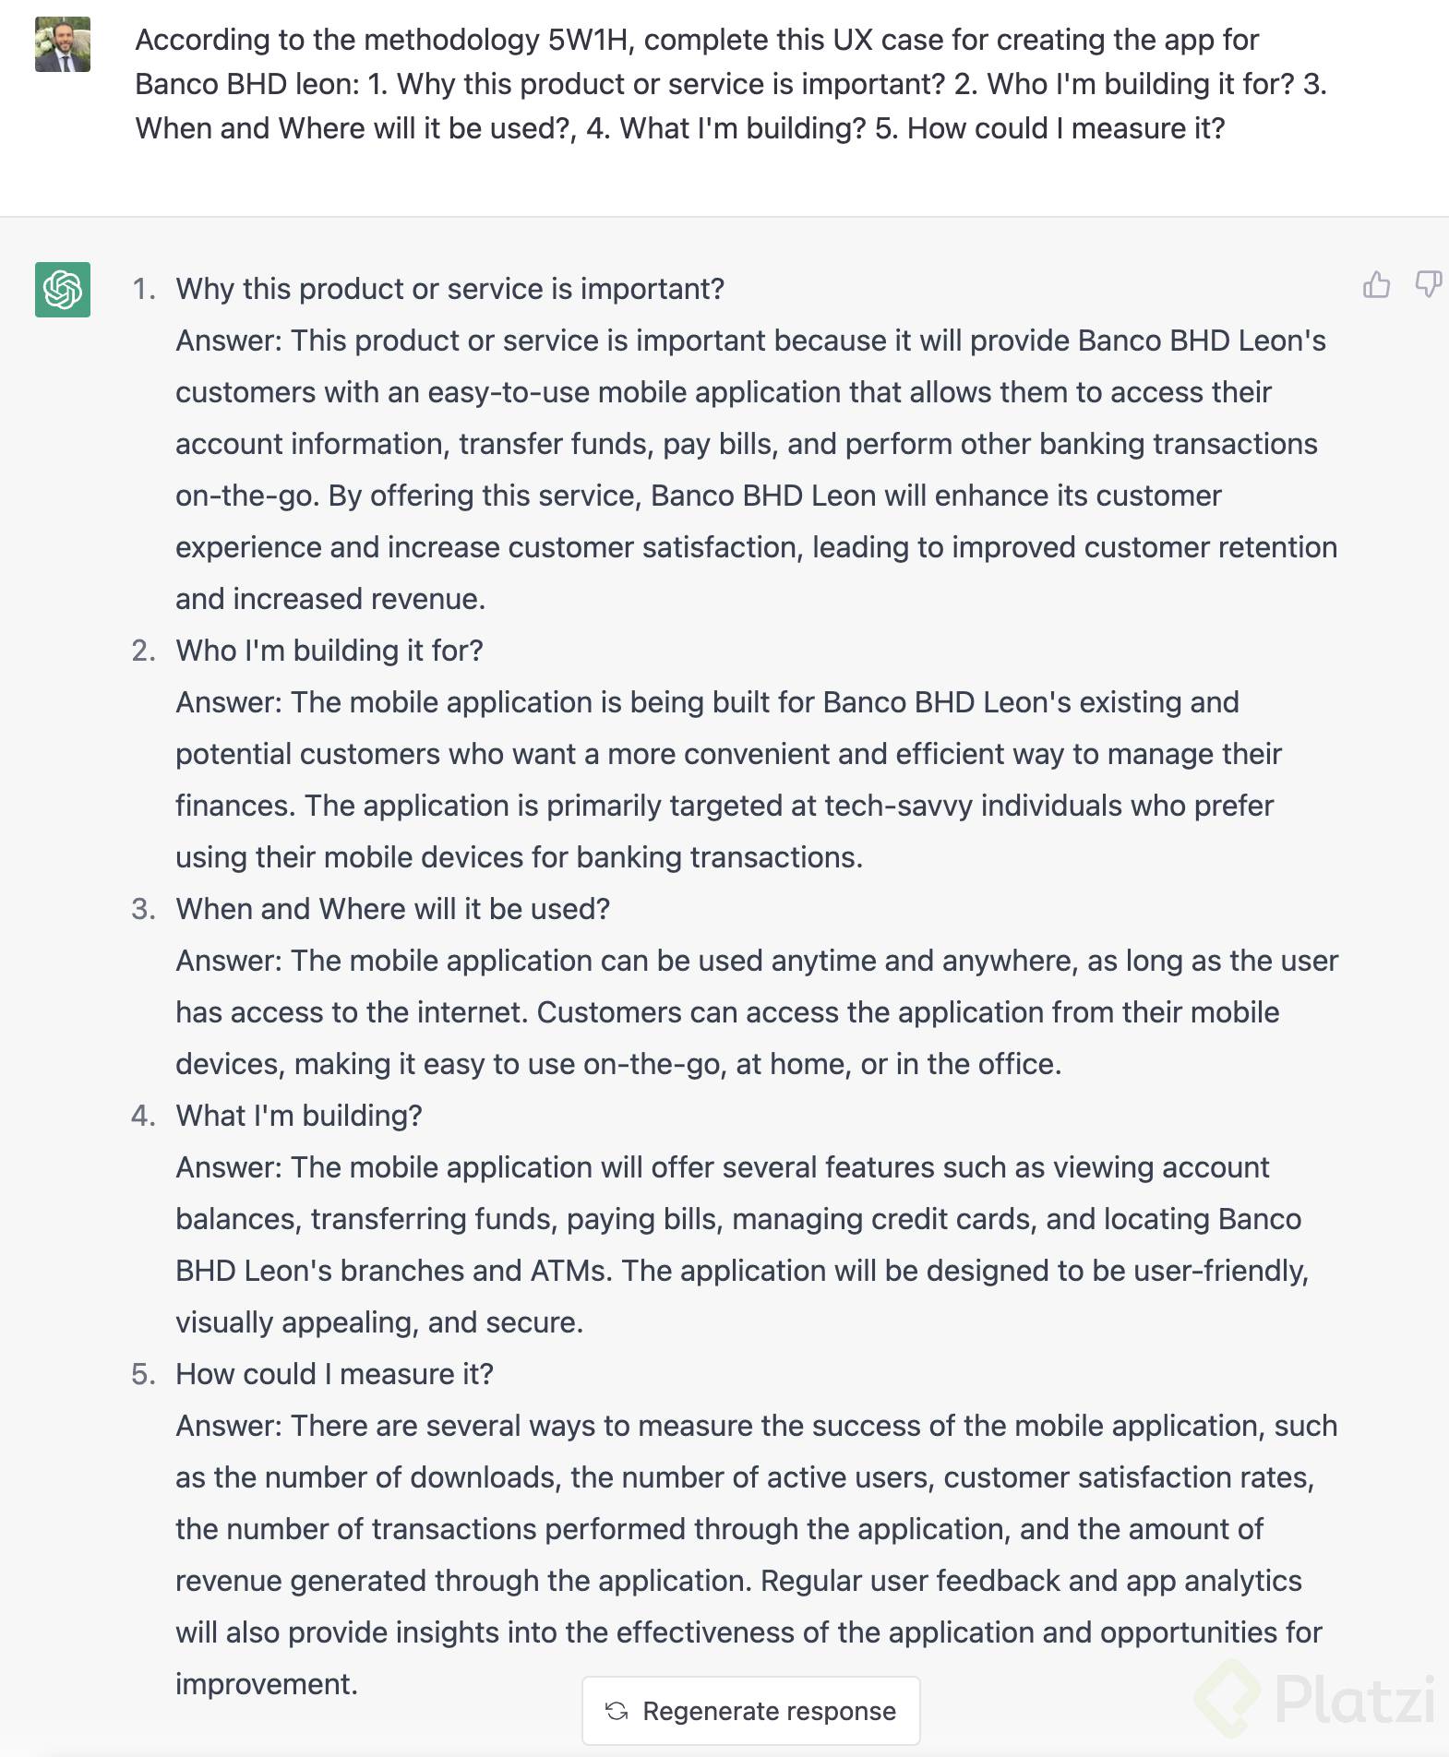The image size is (1449, 1757).
Task: Click the answer paragraph about tech-savvy individuals
Action: tap(729, 780)
